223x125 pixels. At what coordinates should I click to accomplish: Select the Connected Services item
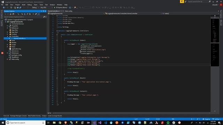coord(17,24)
